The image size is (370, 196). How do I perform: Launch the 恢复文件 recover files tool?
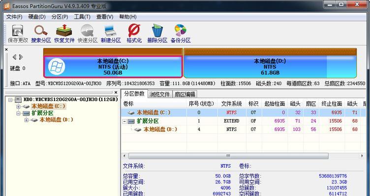[64, 34]
